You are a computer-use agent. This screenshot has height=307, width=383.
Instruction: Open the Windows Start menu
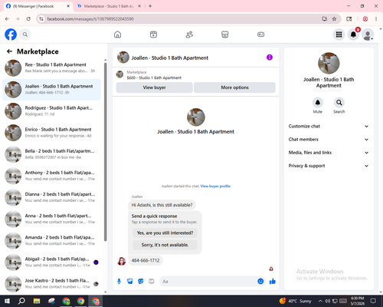click(x=7, y=301)
